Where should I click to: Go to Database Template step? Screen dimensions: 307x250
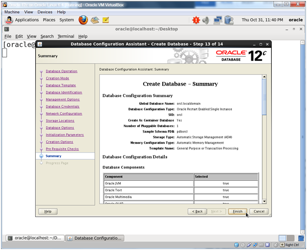[61, 85]
